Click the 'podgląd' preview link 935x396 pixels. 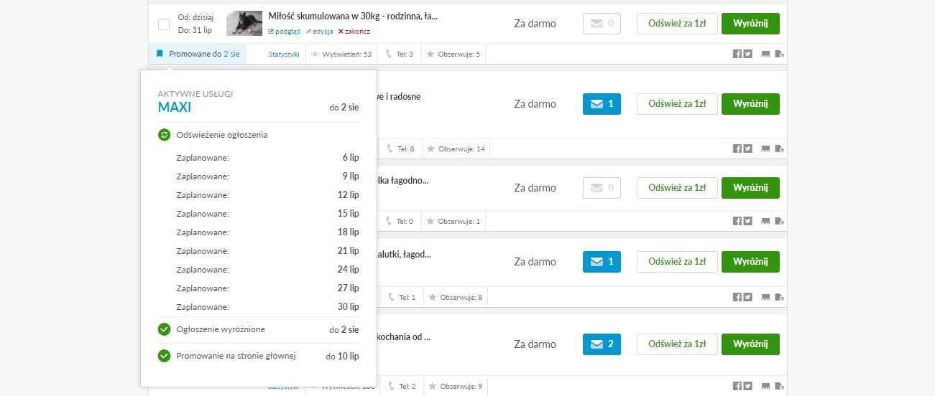pyautogui.click(x=284, y=32)
